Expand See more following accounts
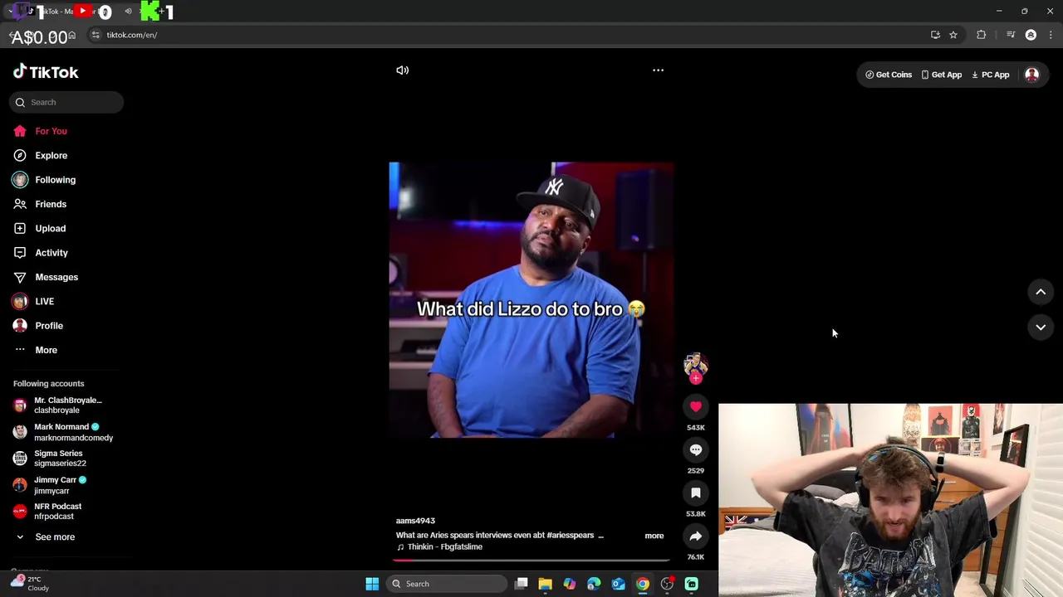1063x597 pixels. (x=47, y=536)
